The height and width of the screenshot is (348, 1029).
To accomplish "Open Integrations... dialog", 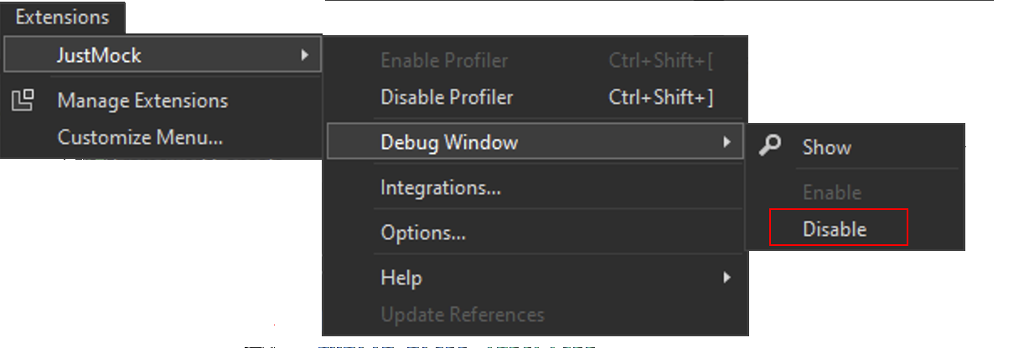I will coord(441,188).
